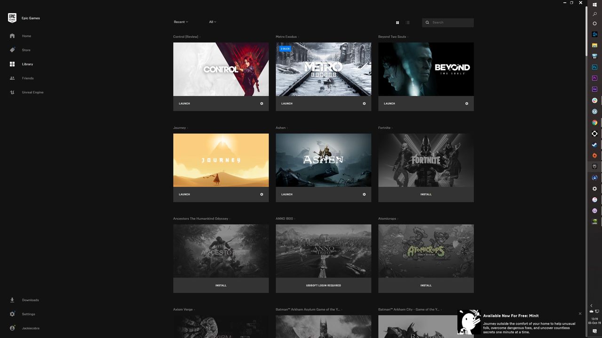Click the search magnifier icon
The height and width of the screenshot is (338, 602).
pos(428,23)
